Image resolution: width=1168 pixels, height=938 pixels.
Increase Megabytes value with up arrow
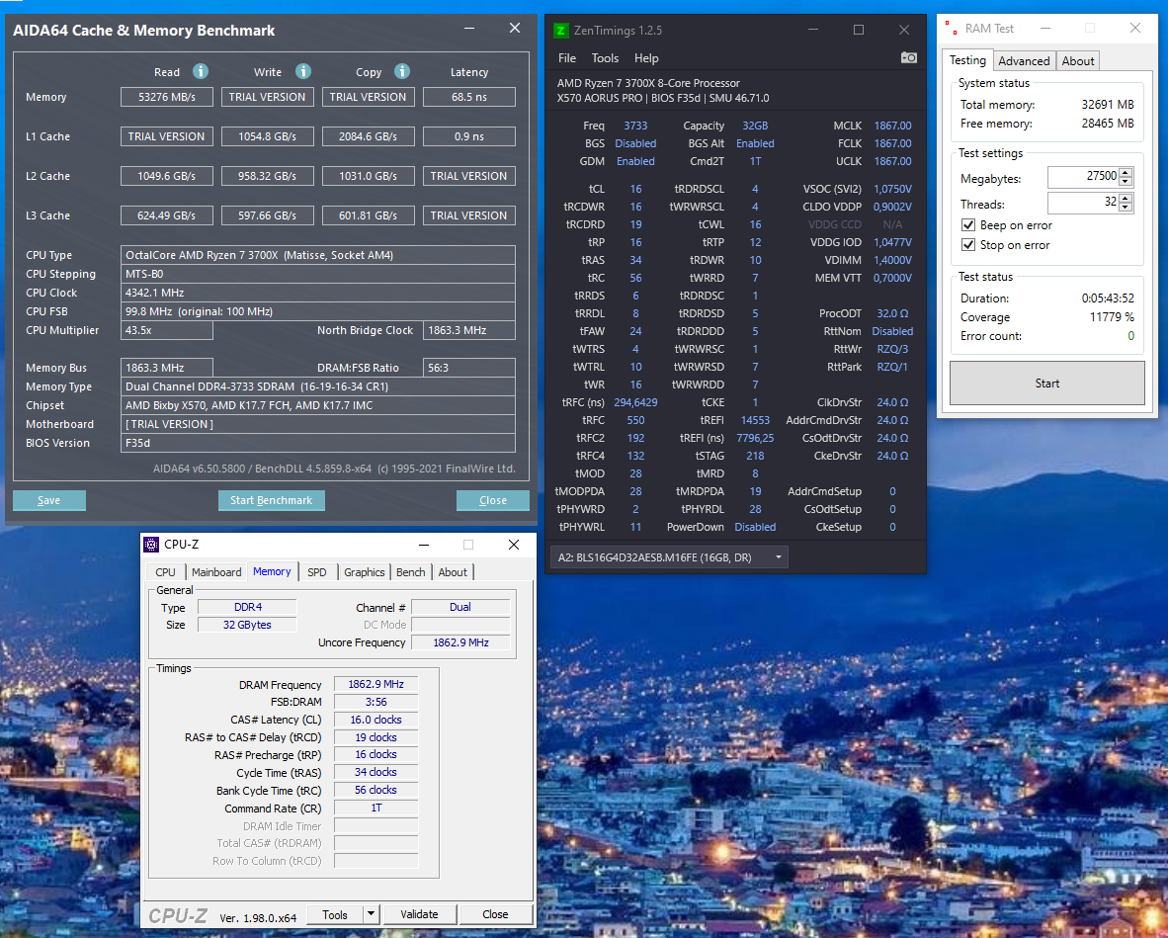click(x=1126, y=173)
